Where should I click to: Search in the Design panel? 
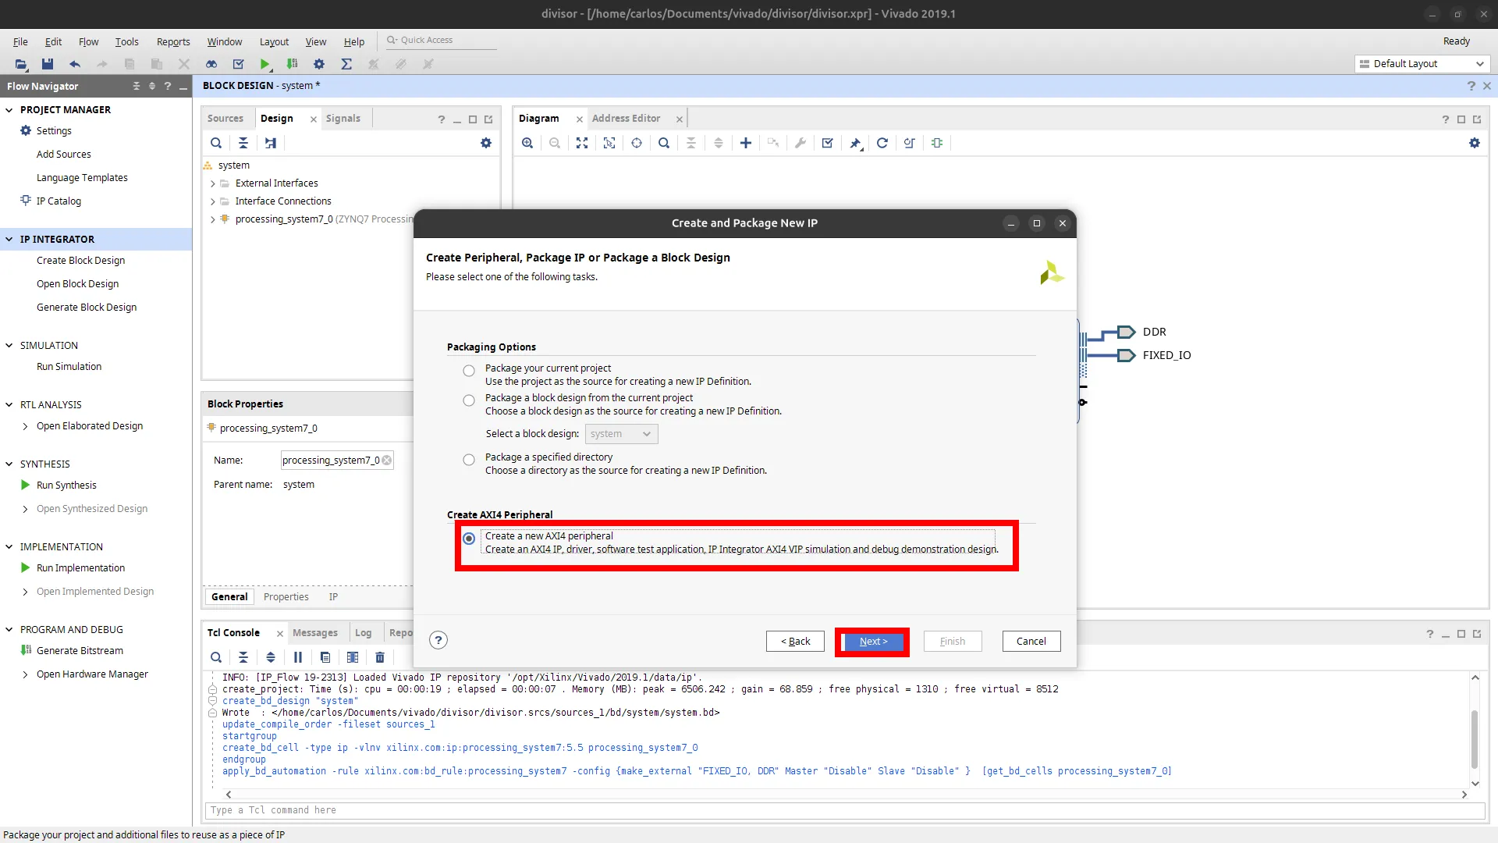216,143
